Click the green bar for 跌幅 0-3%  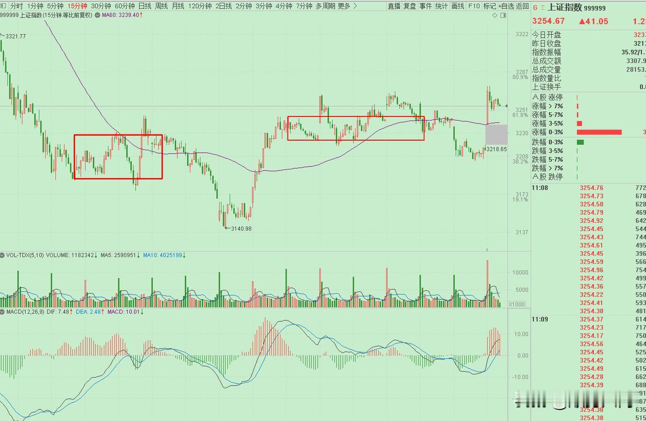tap(580, 142)
